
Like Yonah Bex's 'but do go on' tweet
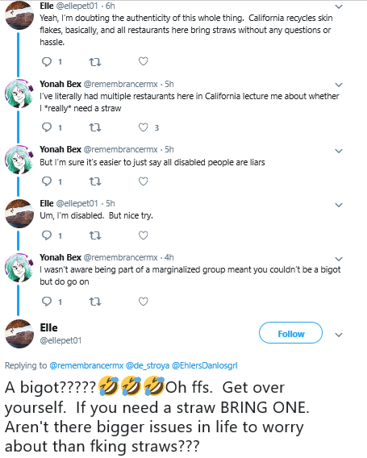144,301
